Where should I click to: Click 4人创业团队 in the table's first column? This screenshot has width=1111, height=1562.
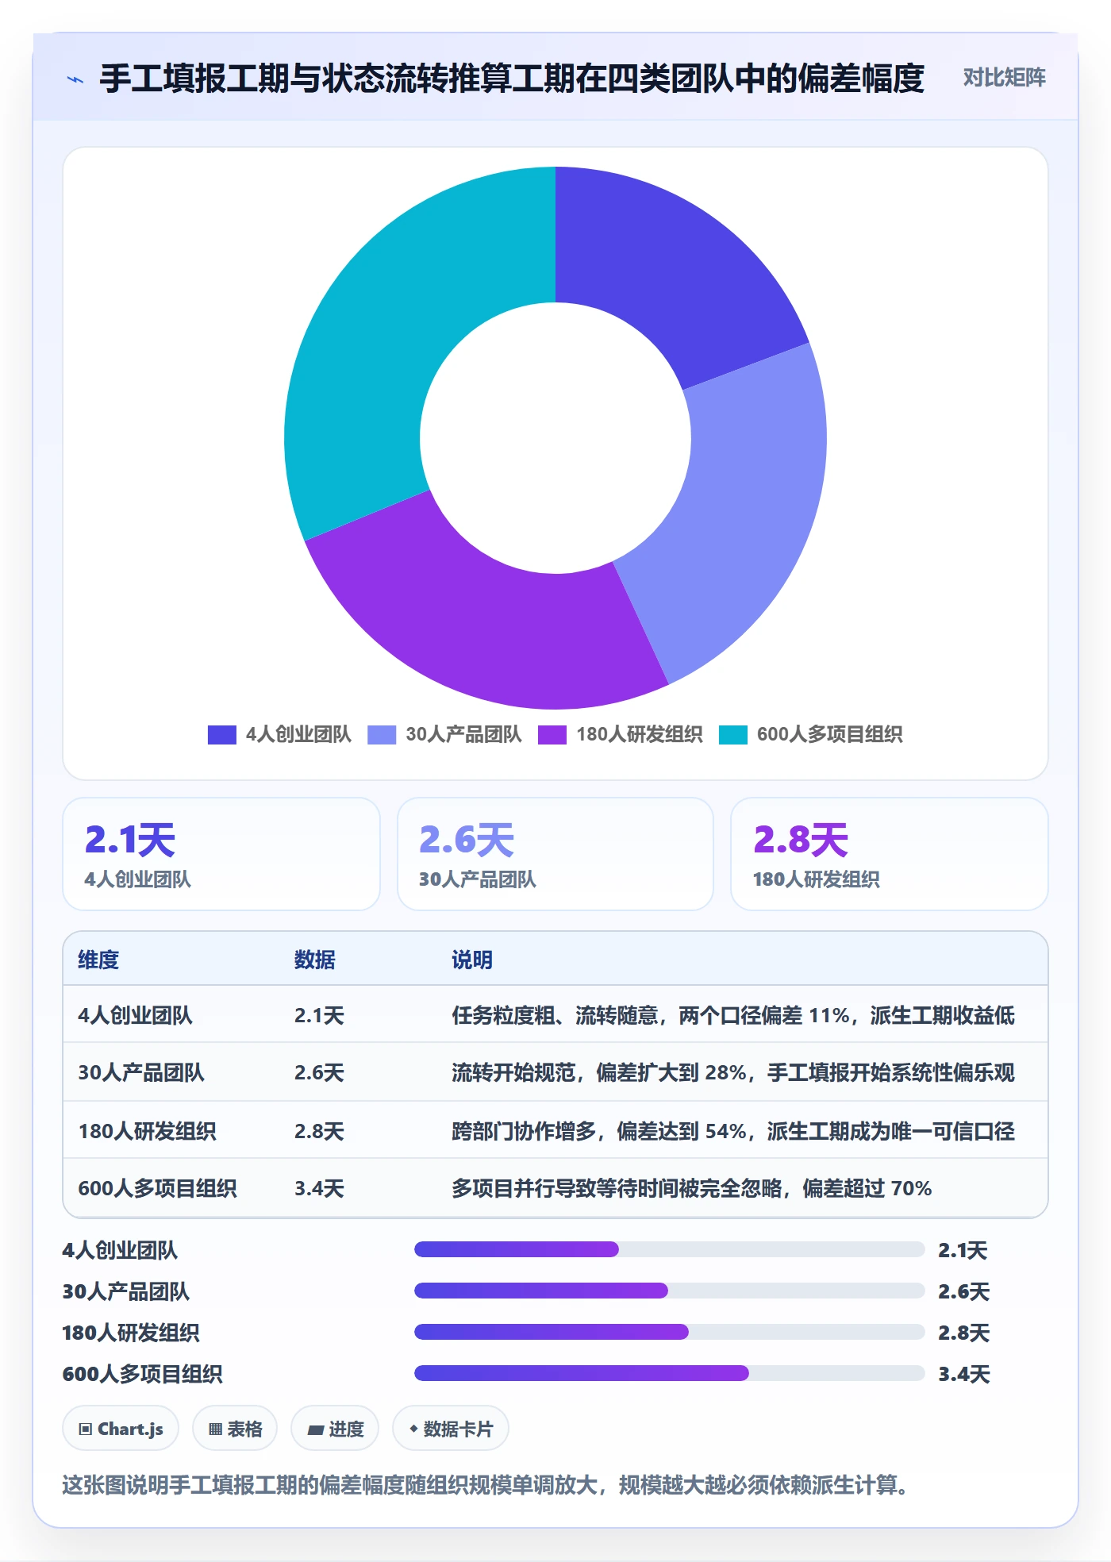(135, 1015)
